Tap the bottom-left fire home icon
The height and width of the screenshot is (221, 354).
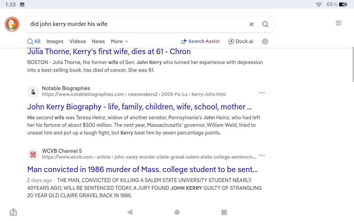pyautogui.click(x=13, y=212)
